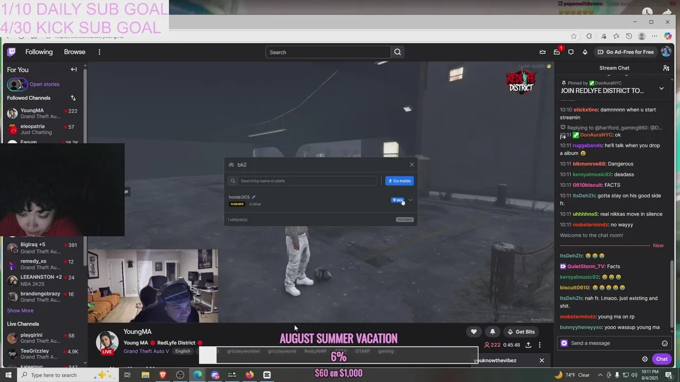680x382 pixels.
Task: Open File Explorer from taskbar
Action: 145,375
